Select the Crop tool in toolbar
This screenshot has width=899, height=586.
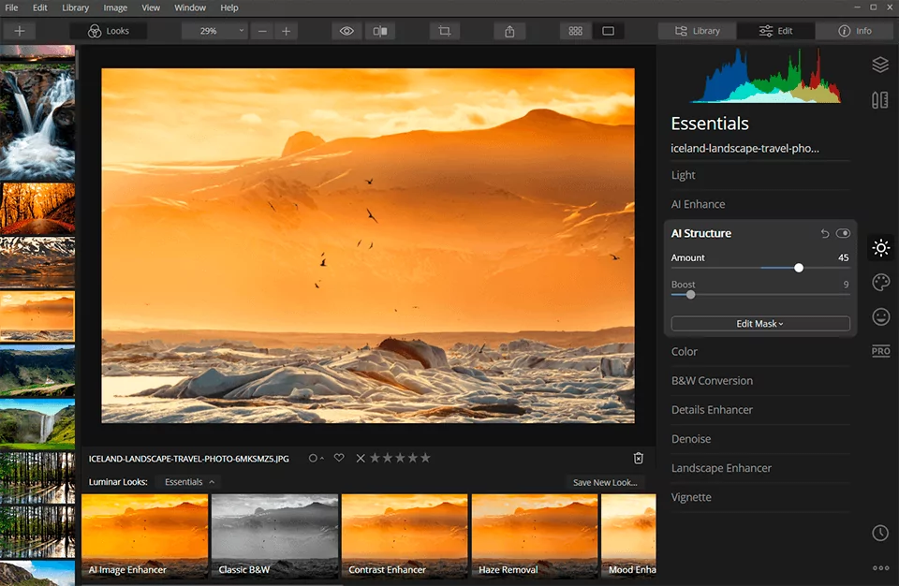tap(444, 31)
